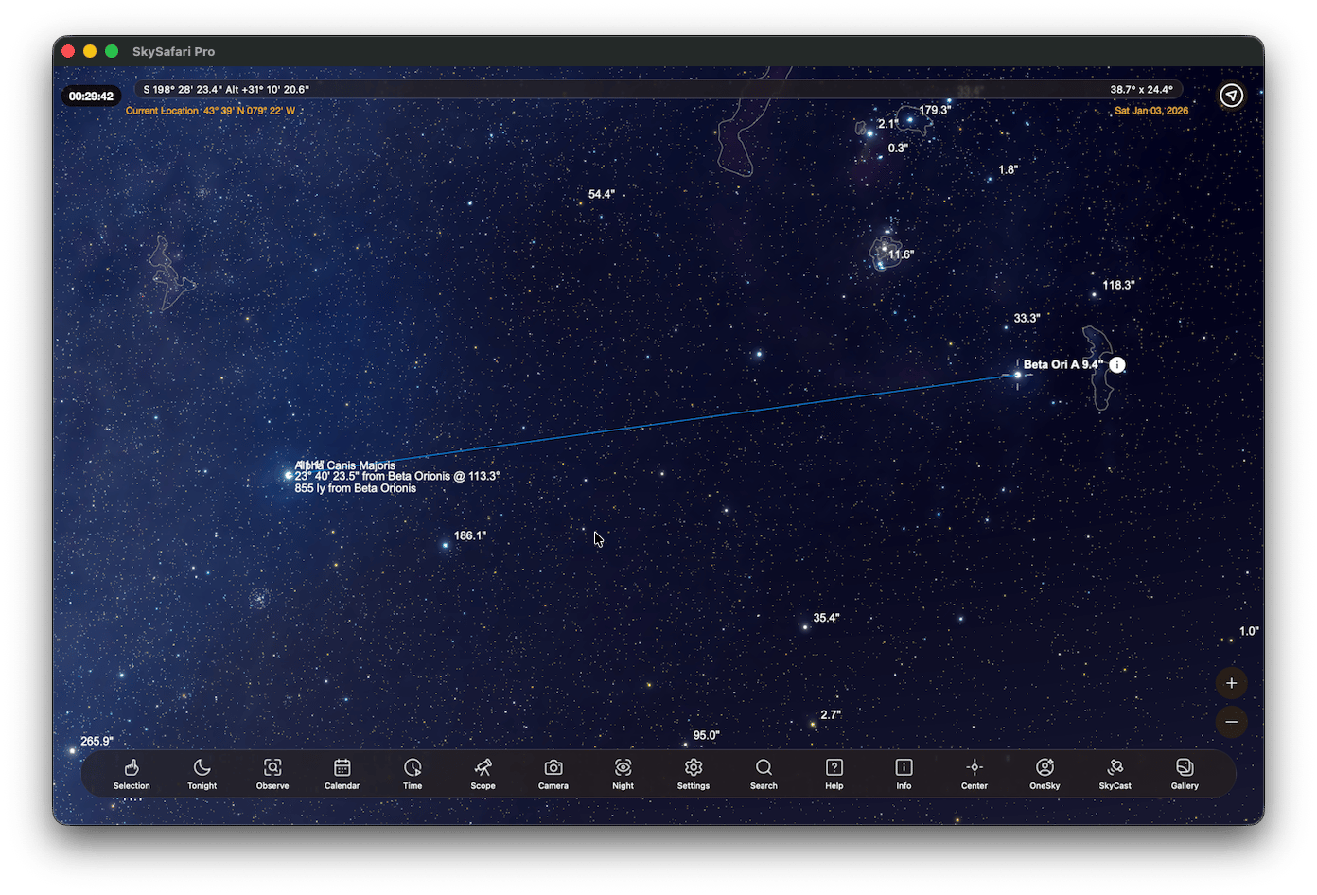Select the double star labeled 1.8"
Image resolution: width=1317 pixels, height=895 pixels.
pyautogui.click(x=991, y=179)
